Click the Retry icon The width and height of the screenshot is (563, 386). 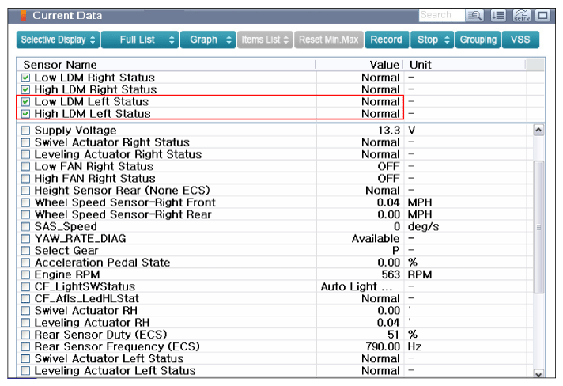point(522,16)
